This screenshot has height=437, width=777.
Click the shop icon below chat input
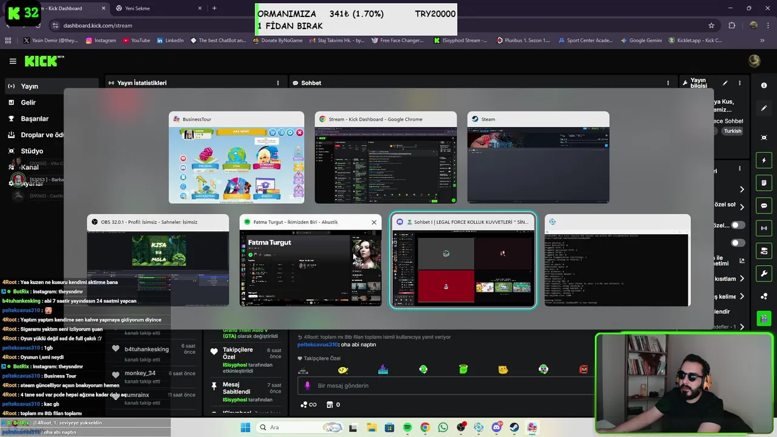click(x=330, y=404)
